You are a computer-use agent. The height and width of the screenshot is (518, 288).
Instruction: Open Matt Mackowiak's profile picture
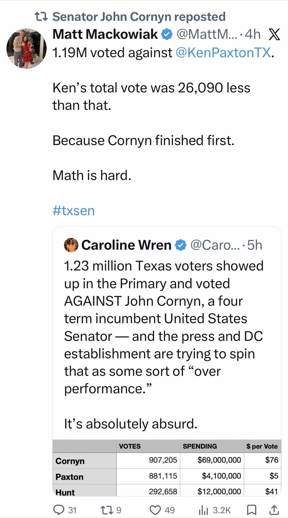pos(26,48)
